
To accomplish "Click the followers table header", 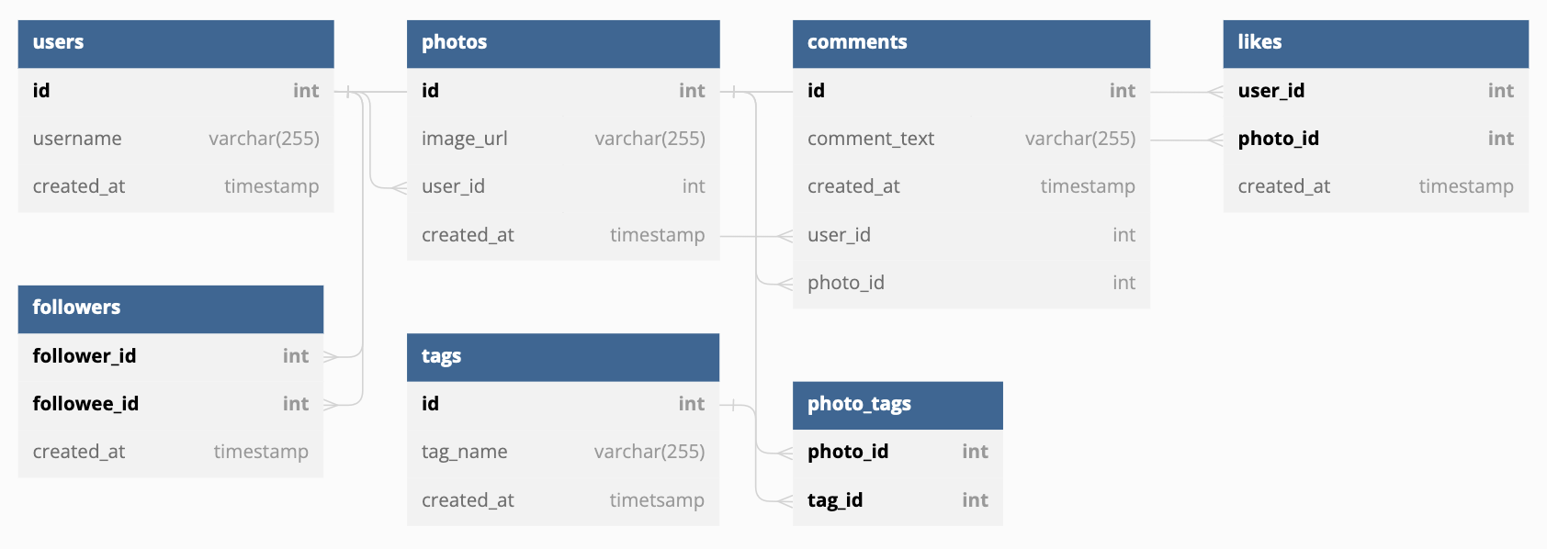I will coord(170,308).
